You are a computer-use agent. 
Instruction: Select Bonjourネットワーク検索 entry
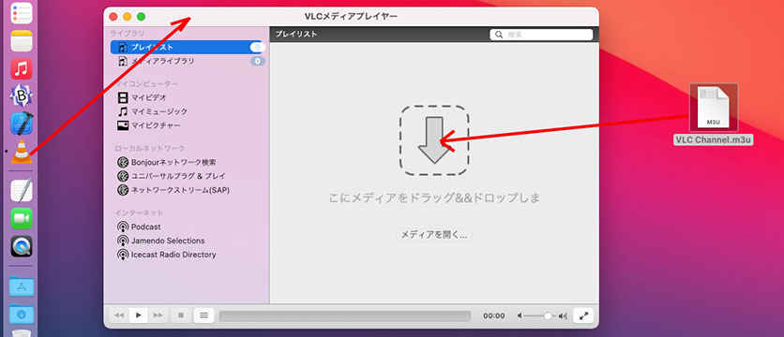click(x=167, y=162)
